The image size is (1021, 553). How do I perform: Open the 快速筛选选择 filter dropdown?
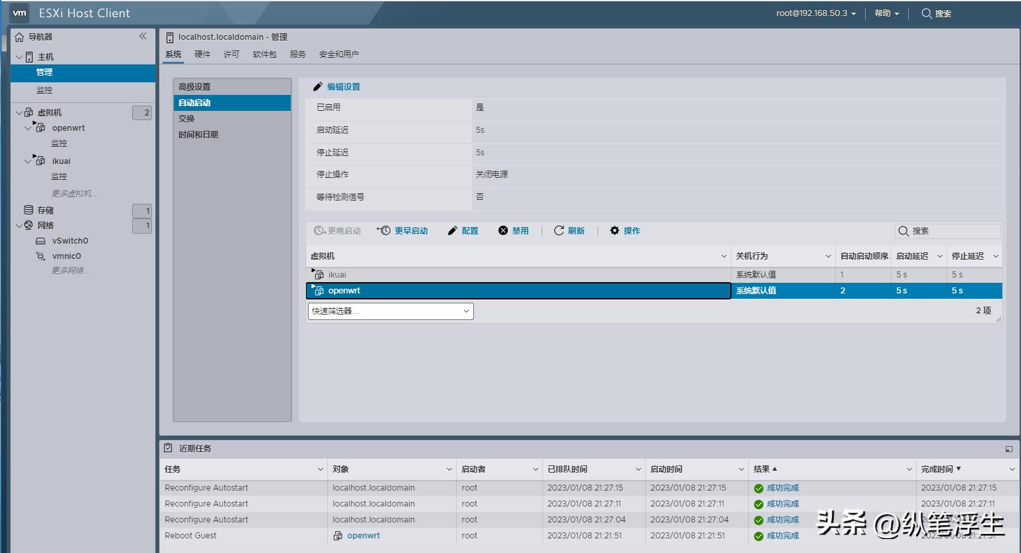(390, 311)
